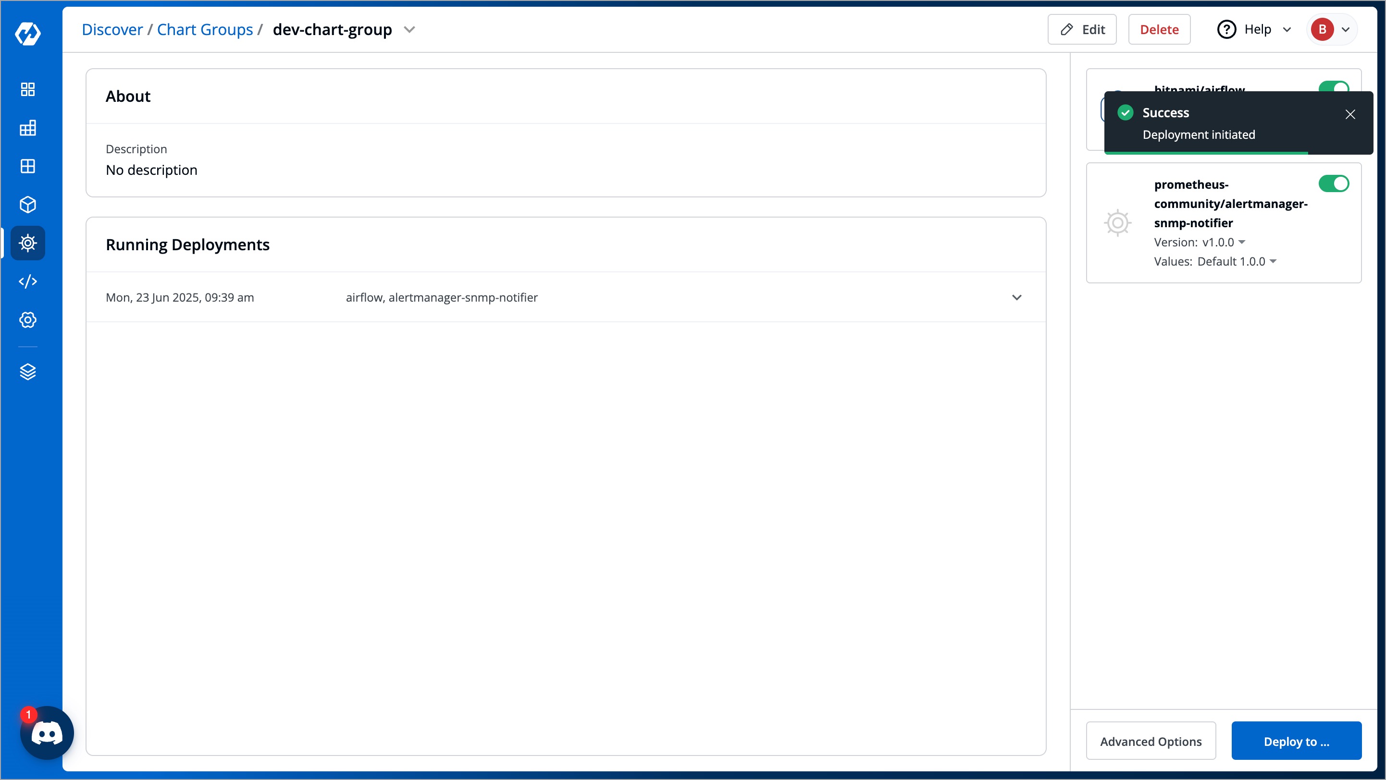Open Advanced Options

pos(1151,741)
